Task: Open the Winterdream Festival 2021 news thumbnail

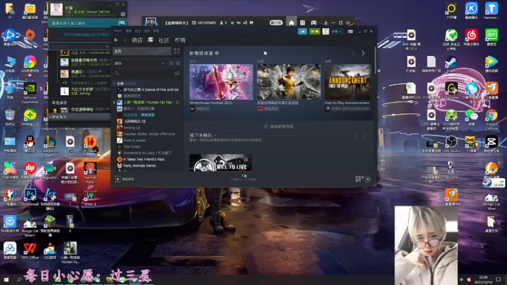Action: (x=221, y=82)
